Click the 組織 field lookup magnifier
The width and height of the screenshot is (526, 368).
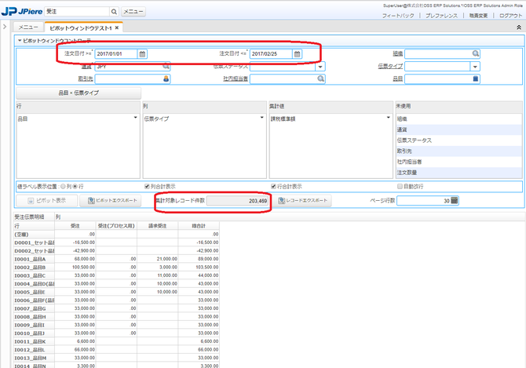(476, 53)
